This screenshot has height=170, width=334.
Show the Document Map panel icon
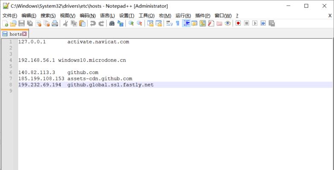coord(203,23)
